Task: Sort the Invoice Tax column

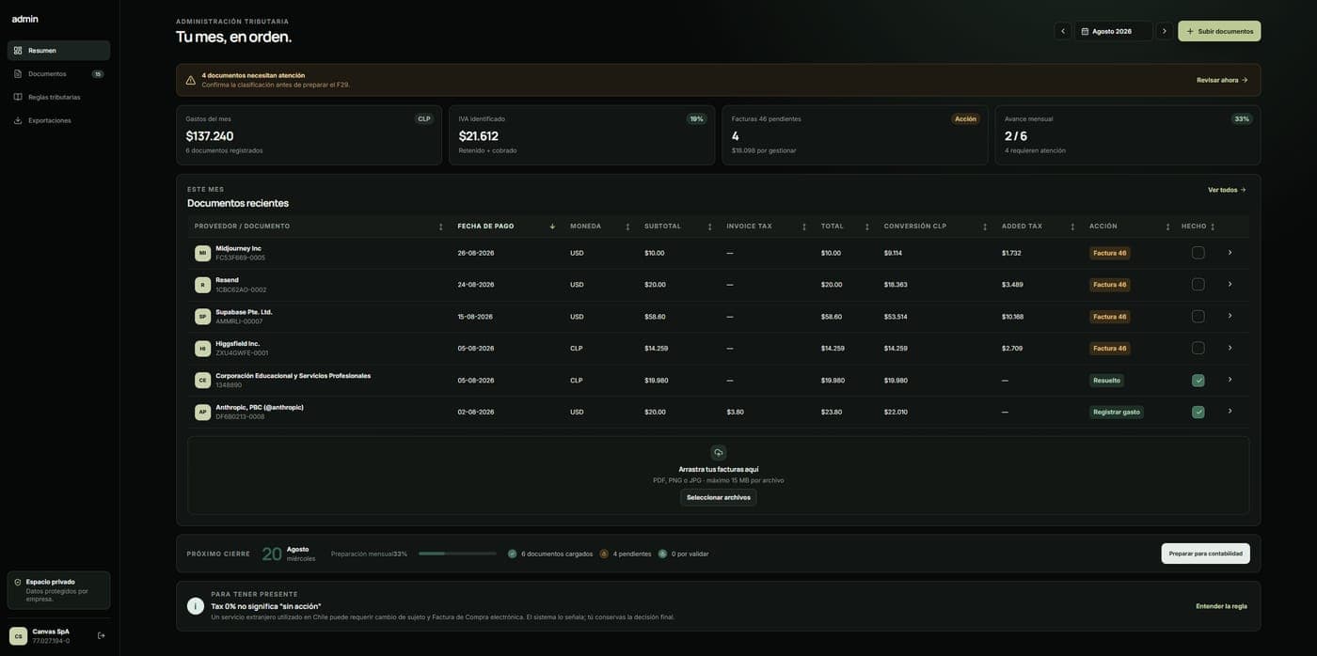Action: 803,226
